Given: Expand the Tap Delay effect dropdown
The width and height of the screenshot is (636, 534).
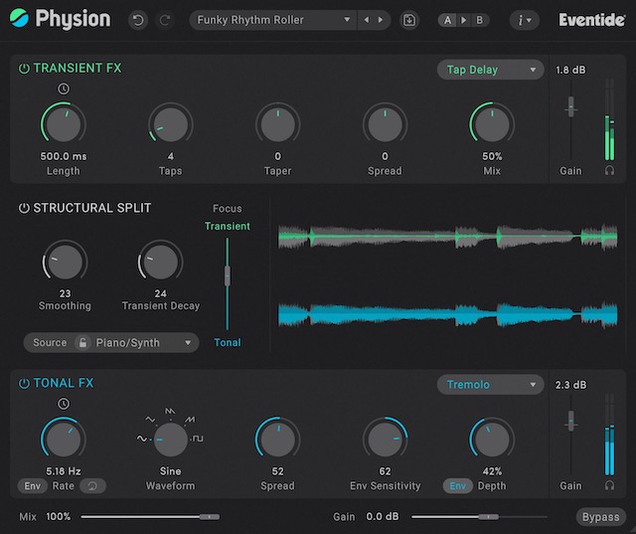Looking at the screenshot, I should coord(490,70).
